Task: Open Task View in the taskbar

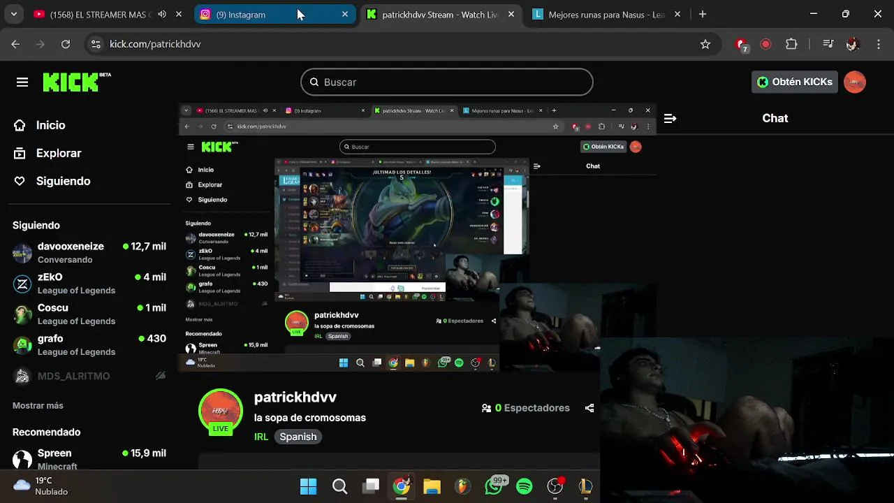Action: coord(371,486)
